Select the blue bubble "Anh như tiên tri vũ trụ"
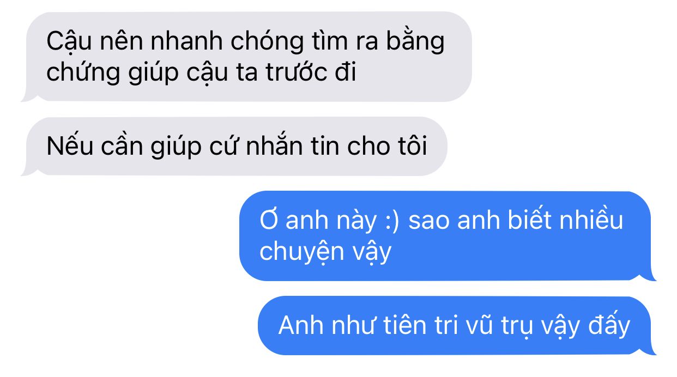 coord(457,325)
